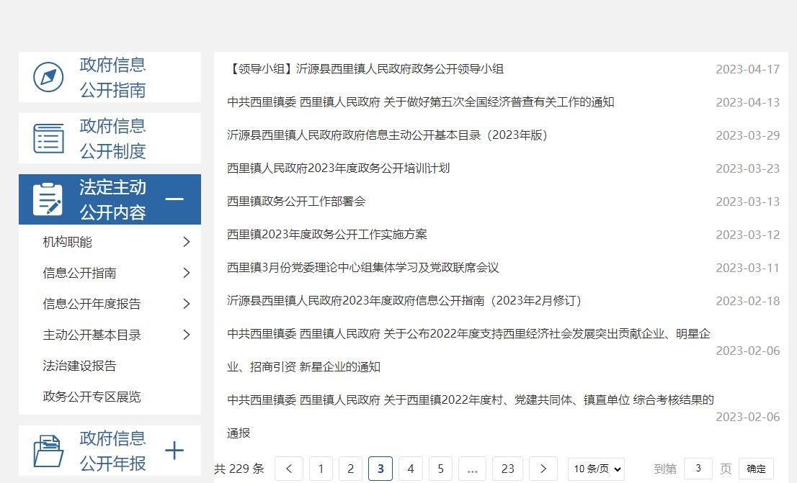Viewport: 797px width, 483px height.
Task: Click the clipboard icon beside 法定主动公开内容
Action: click(48, 199)
